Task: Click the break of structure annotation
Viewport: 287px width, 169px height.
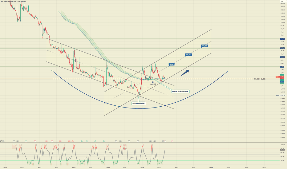Action: click(x=180, y=92)
